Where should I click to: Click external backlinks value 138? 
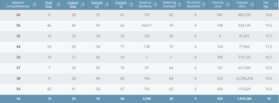click(147, 47)
